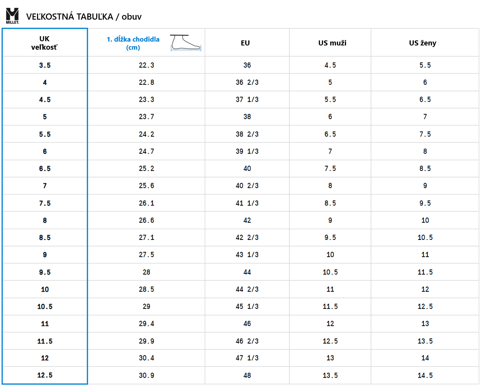Viewport: 480px width, 392px height.
Task: Click foot length value 30.9
Action: [x=146, y=375]
